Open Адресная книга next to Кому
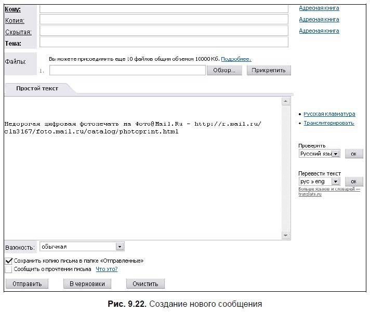Screen dimensions: 370x312 pyautogui.click(x=319, y=8)
